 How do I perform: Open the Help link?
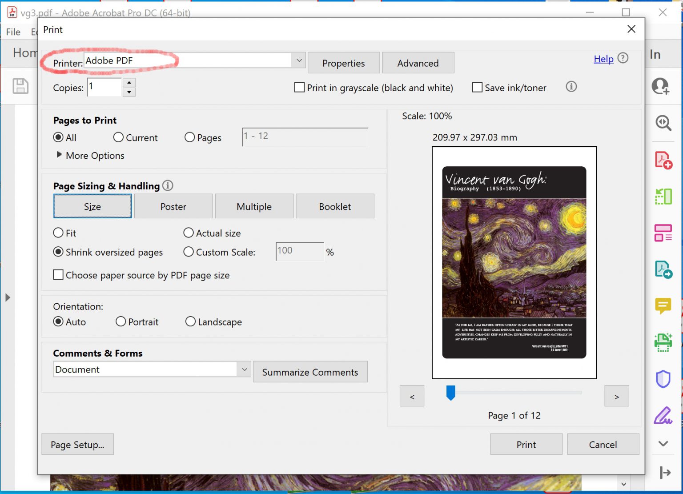pos(603,59)
